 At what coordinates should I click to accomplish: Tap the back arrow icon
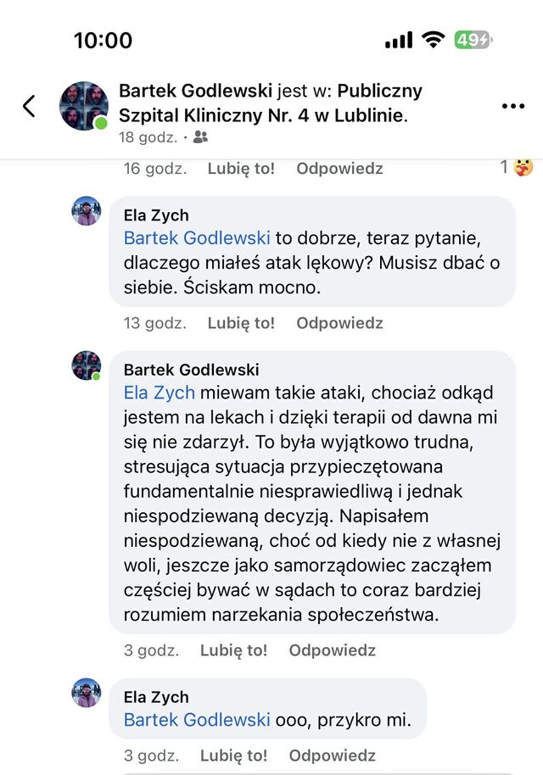[x=29, y=106]
